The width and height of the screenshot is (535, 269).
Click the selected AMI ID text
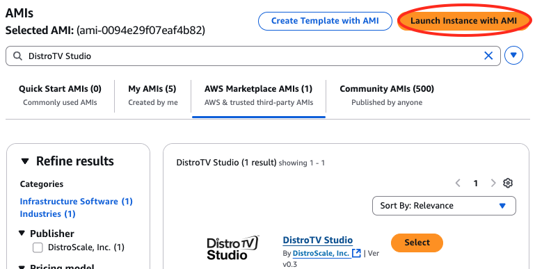(x=141, y=31)
